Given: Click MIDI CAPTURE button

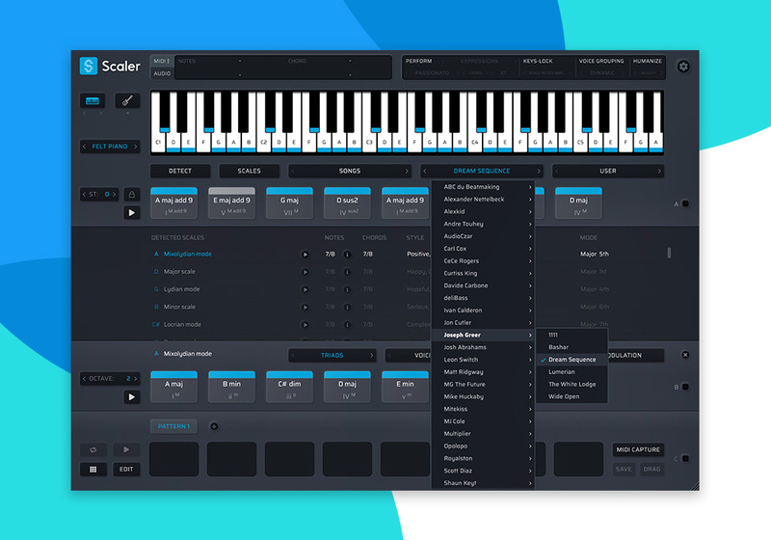Looking at the screenshot, I should click(x=638, y=449).
